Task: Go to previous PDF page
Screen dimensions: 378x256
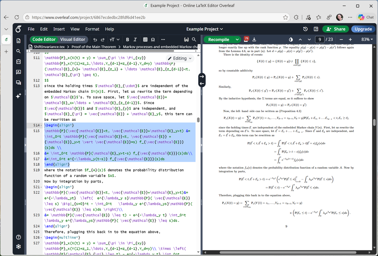Action: point(300,39)
